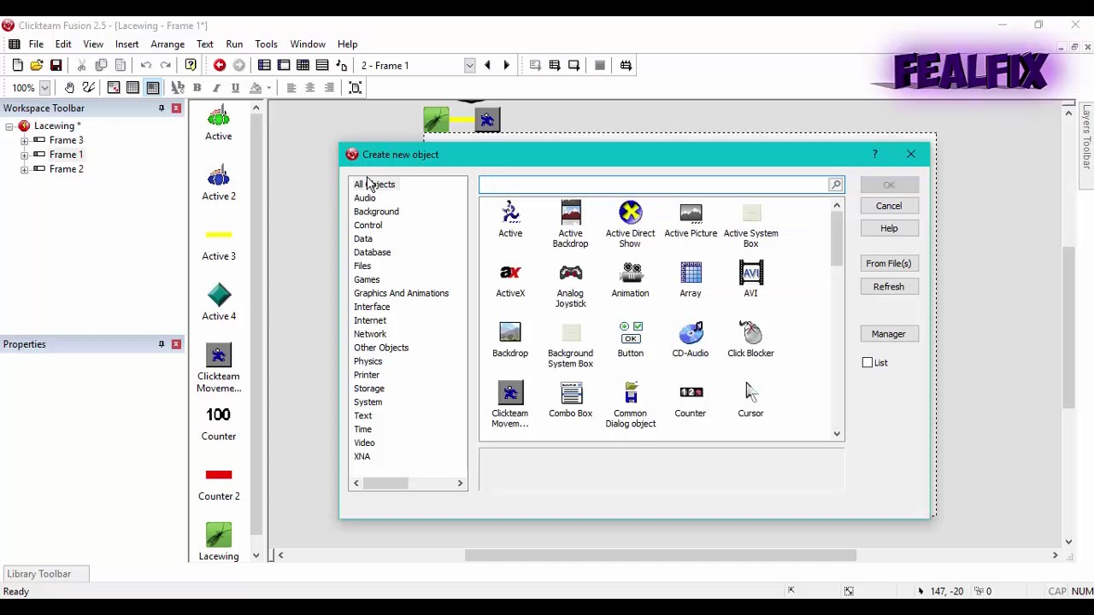
Task: Open the File menu
Action: pyautogui.click(x=36, y=44)
